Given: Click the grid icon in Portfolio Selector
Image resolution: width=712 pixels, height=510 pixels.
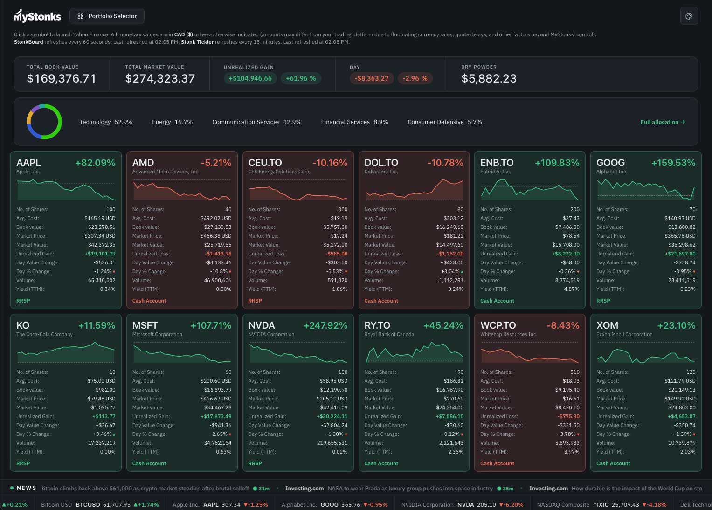Looking at the screenshot, I should tap(81, 16).
